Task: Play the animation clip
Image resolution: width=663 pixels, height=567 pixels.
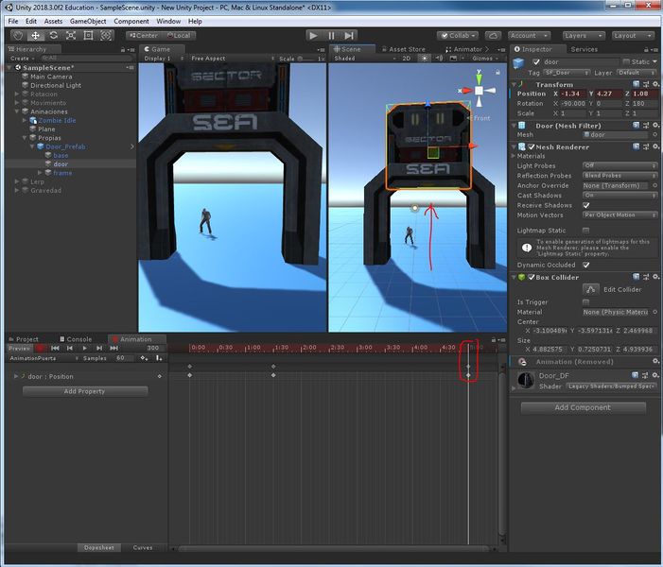Action: [x=84, y=348]
